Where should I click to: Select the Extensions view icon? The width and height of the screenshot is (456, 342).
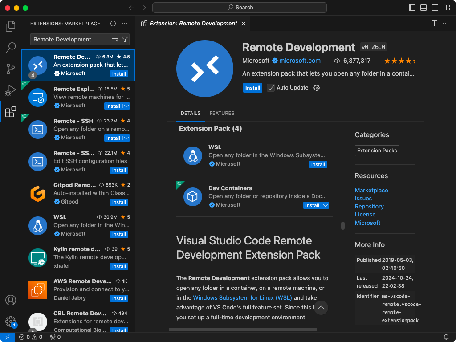click(x=11, y=112)
